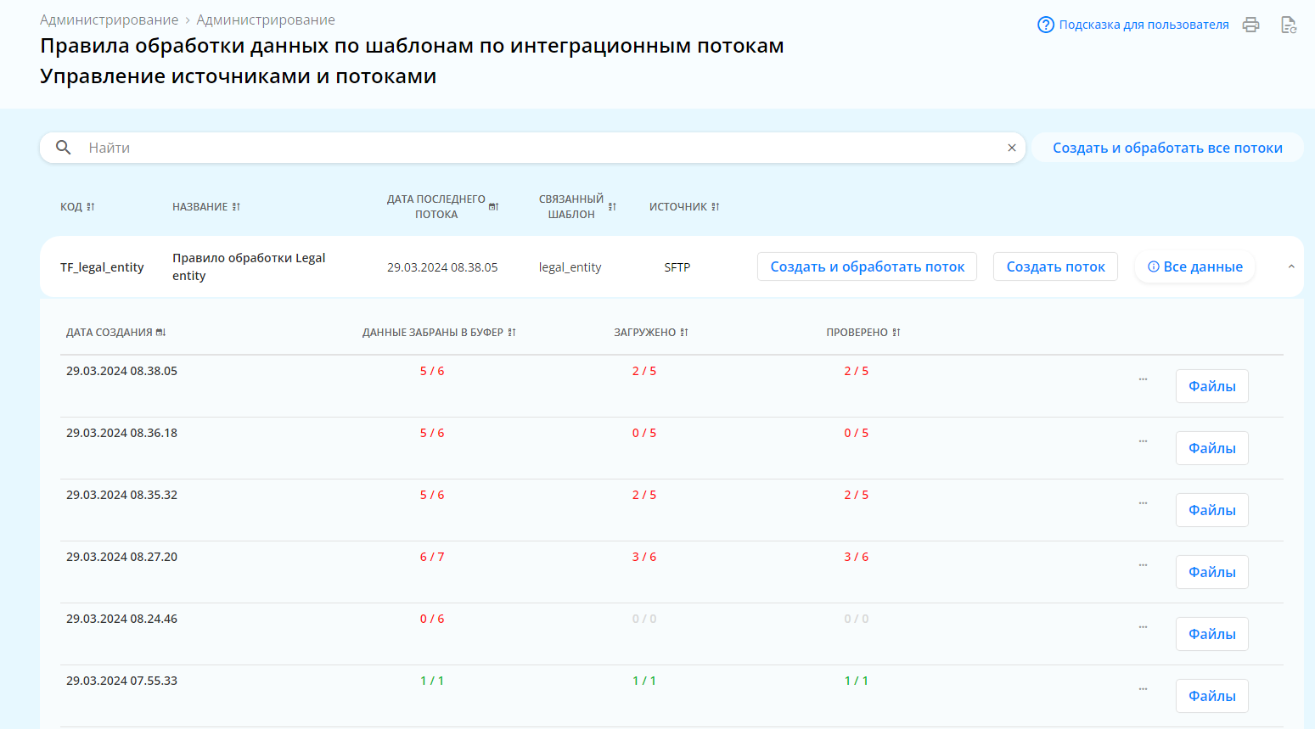Open Файлы for the 08.38.05 flow
This screenshot has width=1315, height=729.
tap(1211, 386)
